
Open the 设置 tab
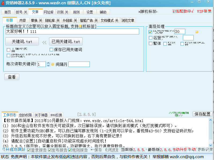(x=90, y=12)
